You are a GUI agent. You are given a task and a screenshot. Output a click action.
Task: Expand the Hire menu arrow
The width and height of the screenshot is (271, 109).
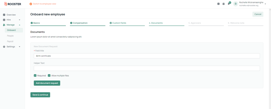tap(20, 20)
